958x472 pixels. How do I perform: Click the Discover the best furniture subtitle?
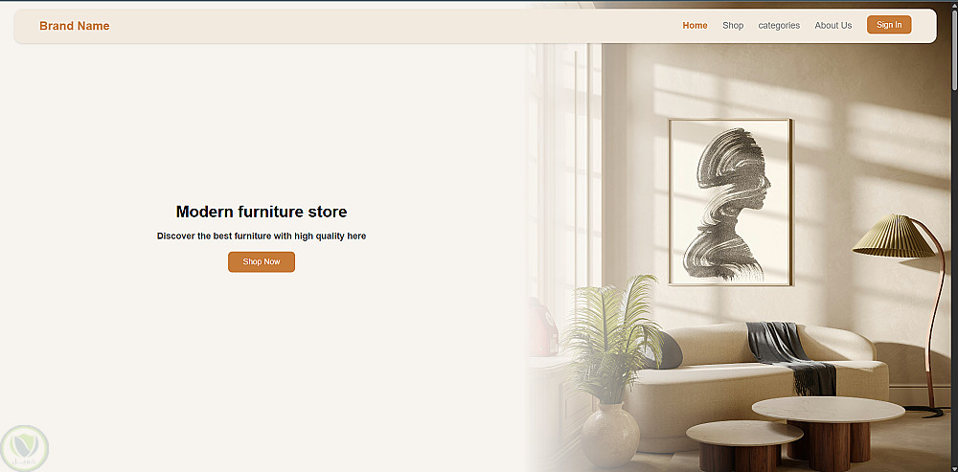(262, 236)
